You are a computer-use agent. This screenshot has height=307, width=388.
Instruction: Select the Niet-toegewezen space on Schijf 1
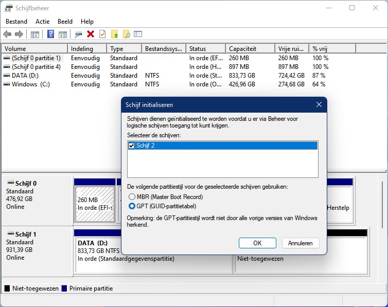301,263
